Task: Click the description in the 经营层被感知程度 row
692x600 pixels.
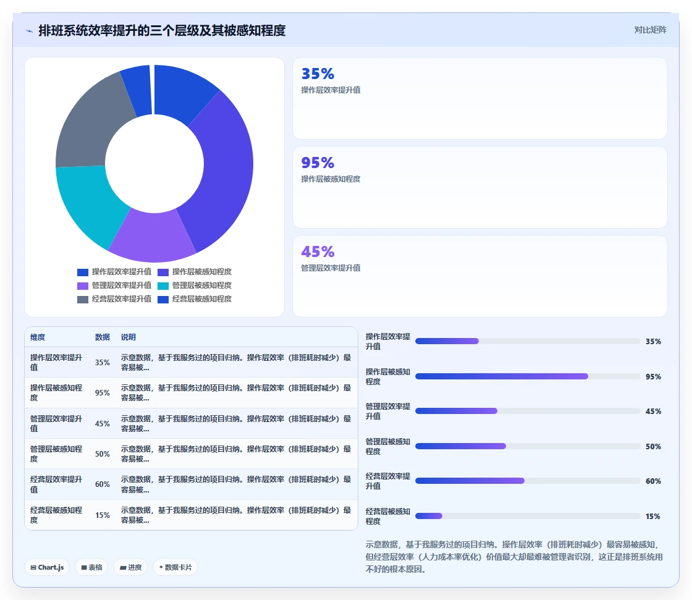Action: click(x=236, y=515)
